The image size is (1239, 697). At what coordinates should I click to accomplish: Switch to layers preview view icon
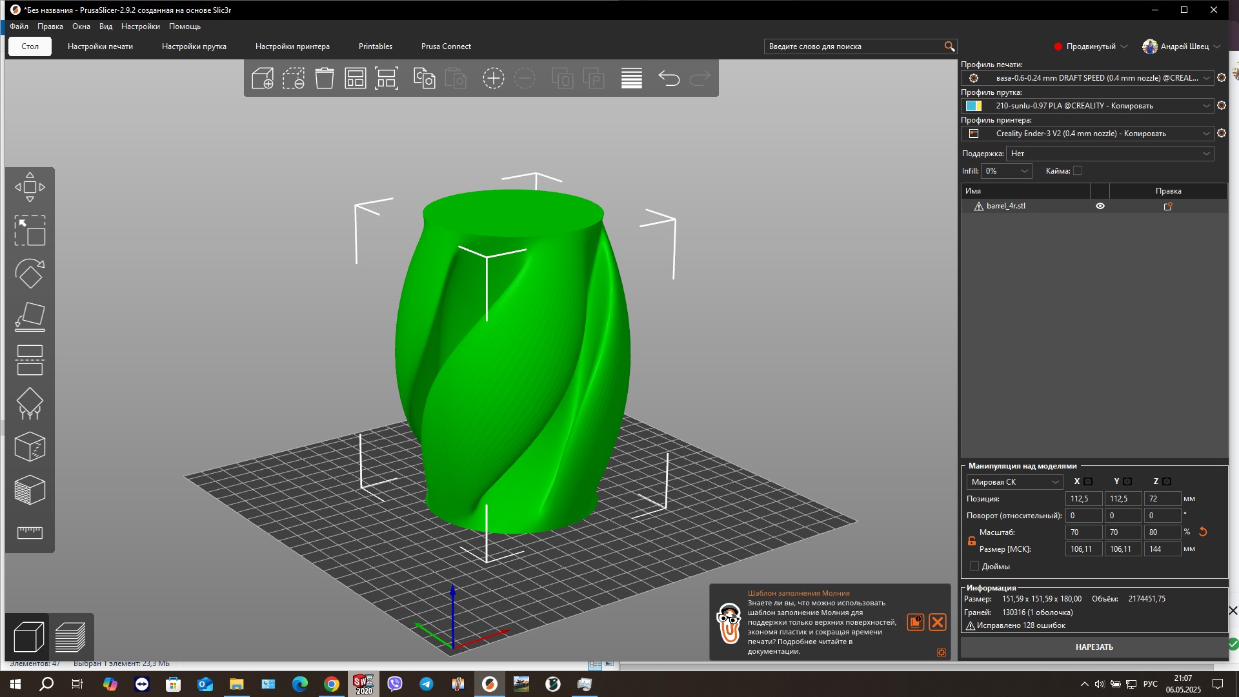click(70, 637)
